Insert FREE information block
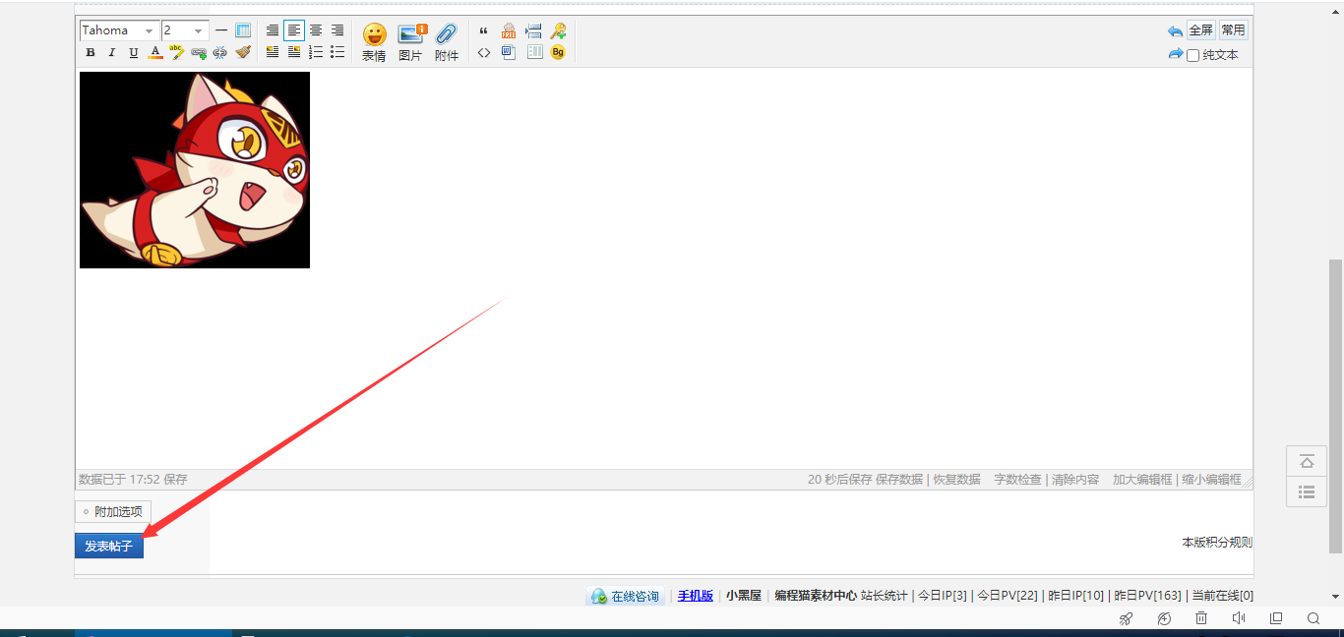Image resolution: width=1344 pixels, height=637 pixels. [x=509, y=30]
